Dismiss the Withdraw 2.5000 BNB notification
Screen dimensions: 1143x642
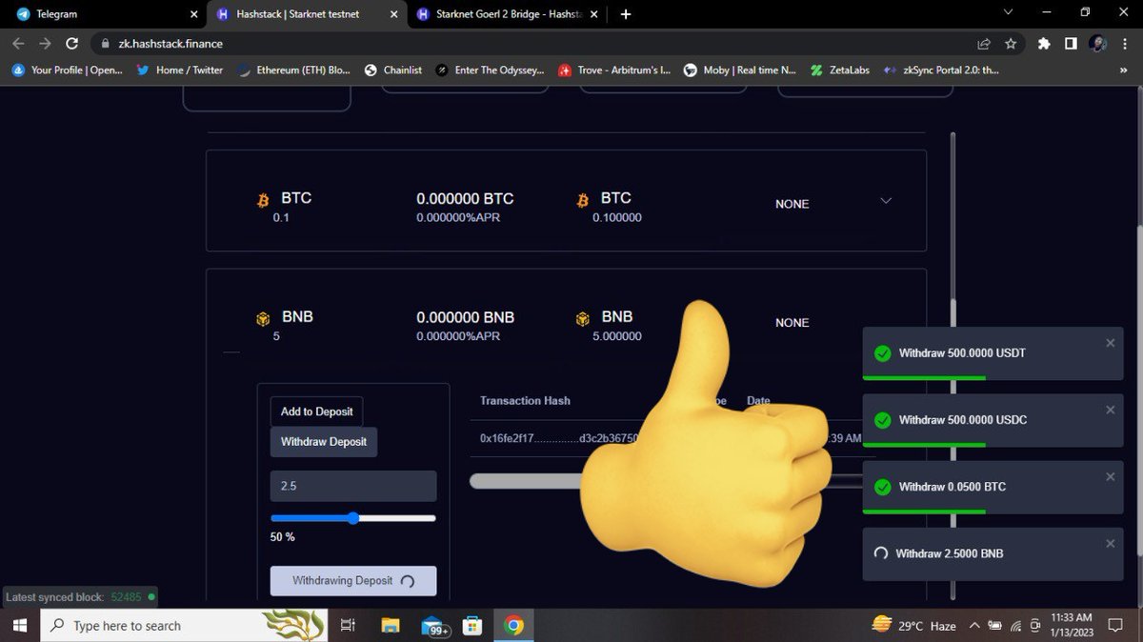coord(1110,543)
